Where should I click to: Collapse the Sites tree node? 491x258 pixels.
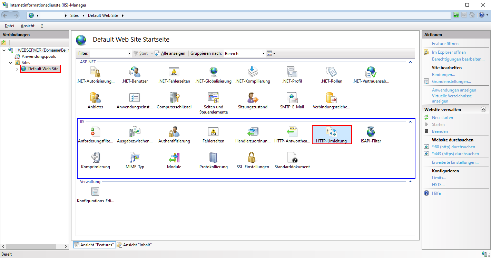pyautogui.click(x=11, y=63)
